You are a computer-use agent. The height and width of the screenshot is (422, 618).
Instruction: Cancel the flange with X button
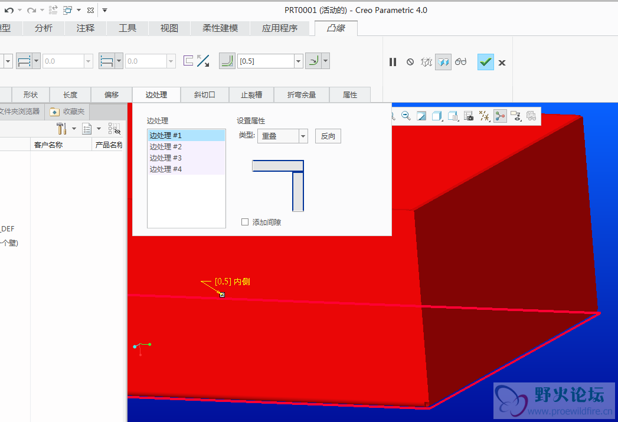coord(502,62)
